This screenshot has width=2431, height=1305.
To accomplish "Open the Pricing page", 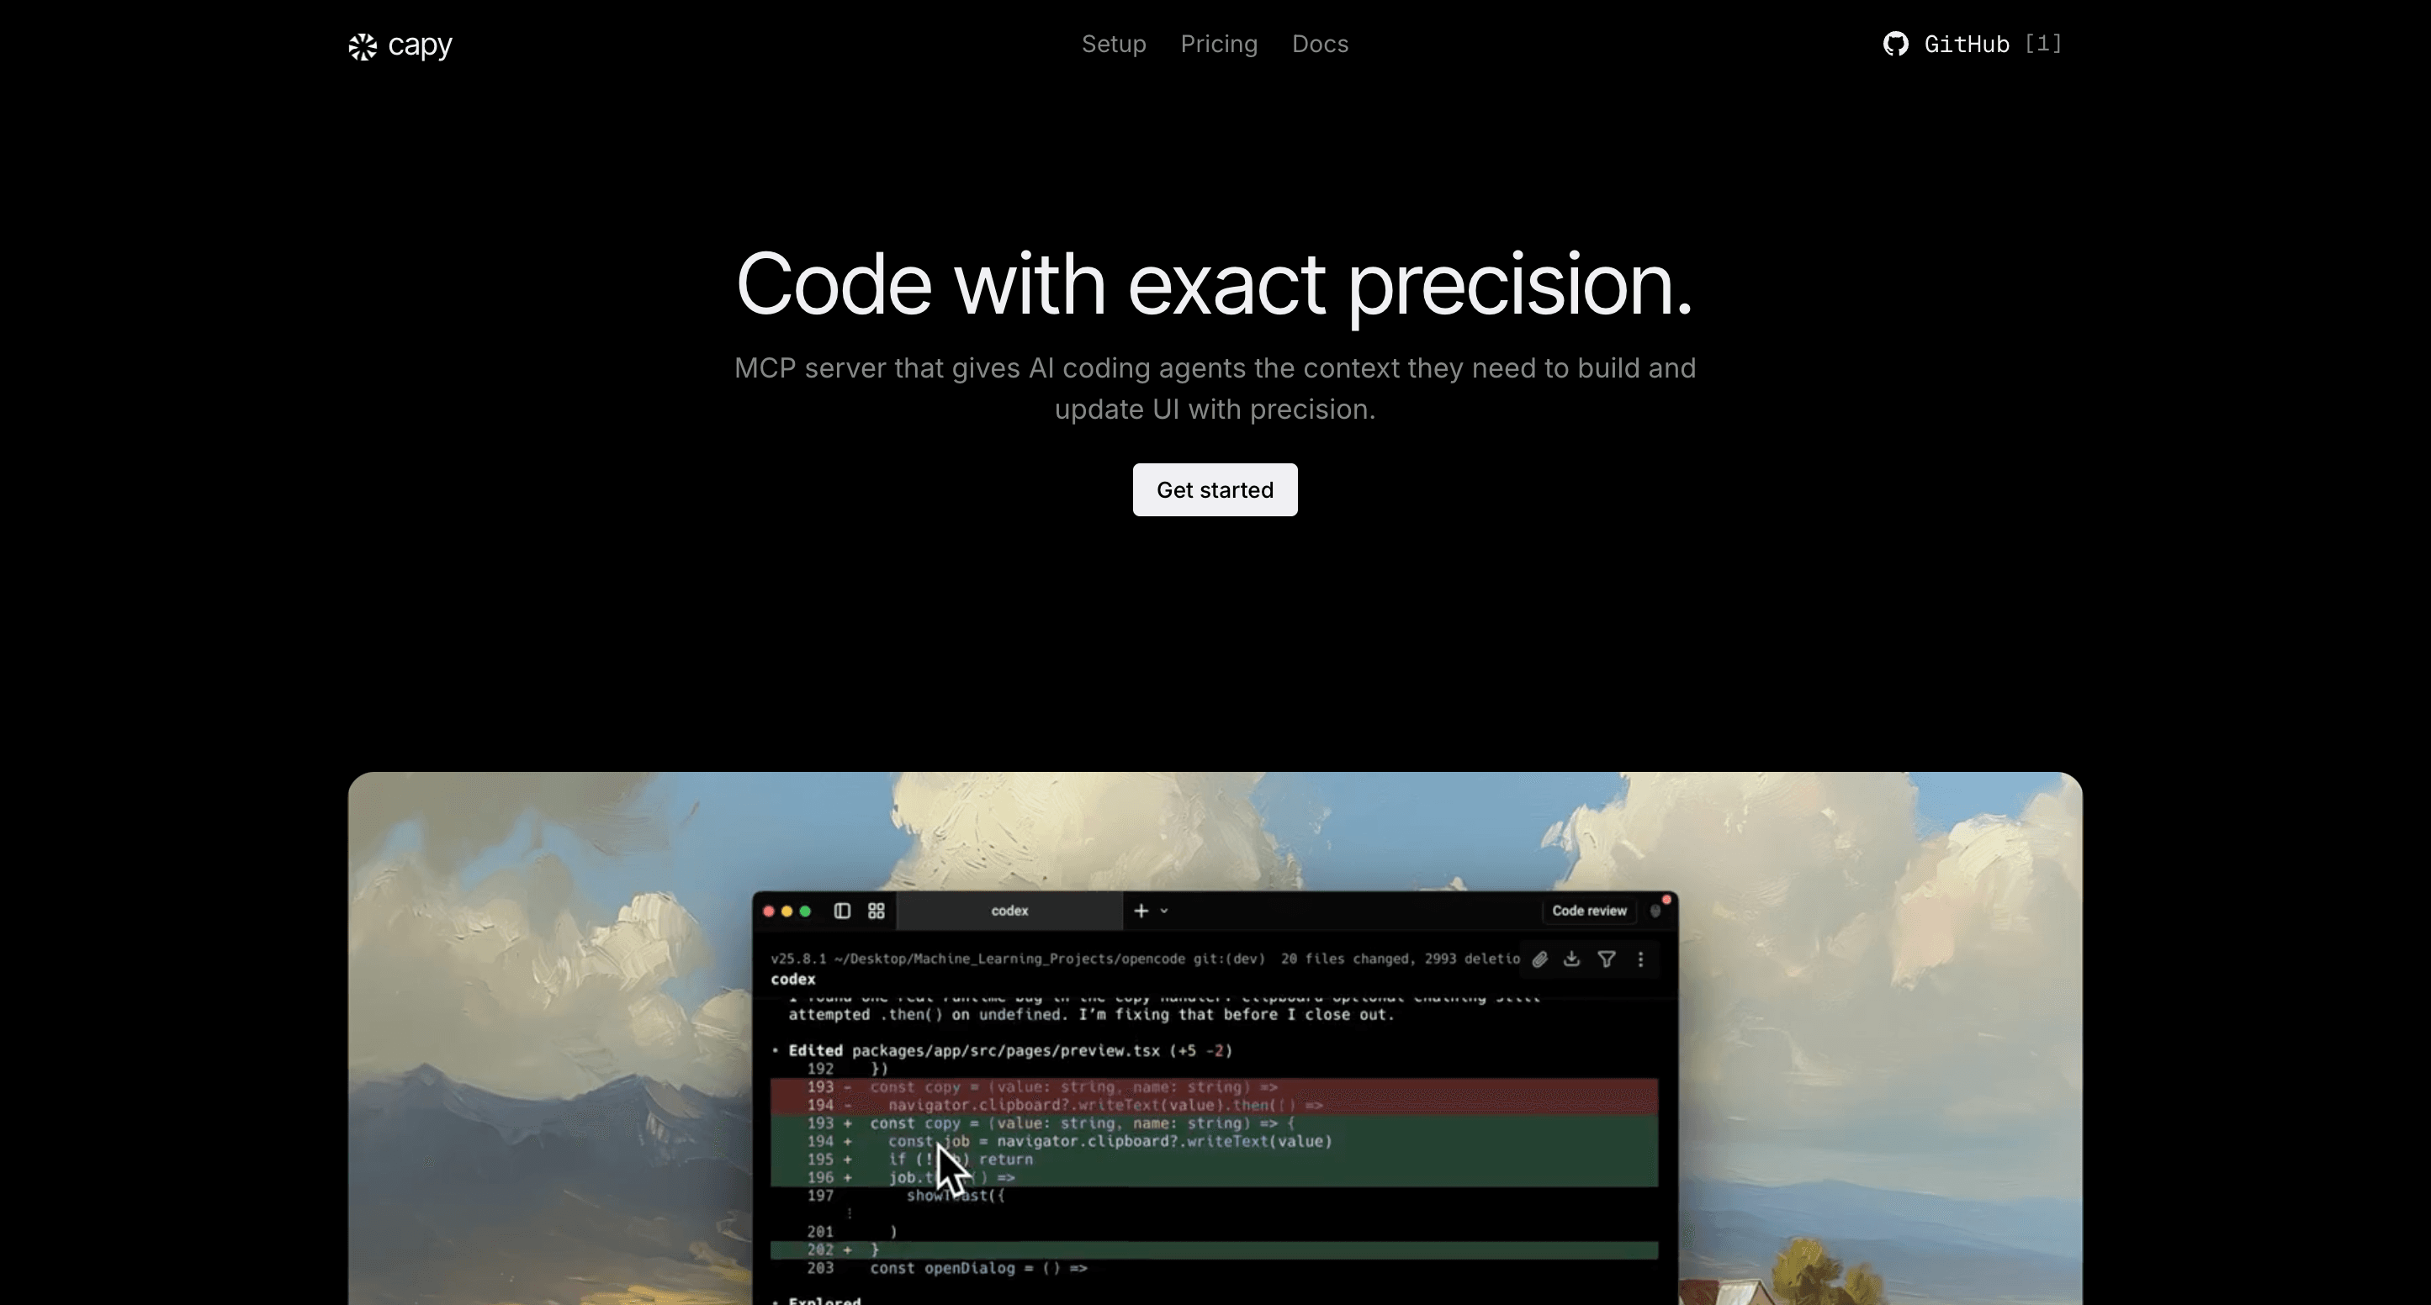I will (1218, 44).
